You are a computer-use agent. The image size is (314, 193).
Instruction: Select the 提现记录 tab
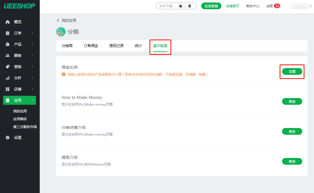click(x=116, y=46)
